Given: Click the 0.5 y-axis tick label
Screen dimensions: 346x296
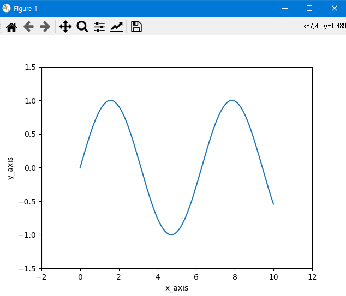Looking at the screenshot, I should pos(30,135).
